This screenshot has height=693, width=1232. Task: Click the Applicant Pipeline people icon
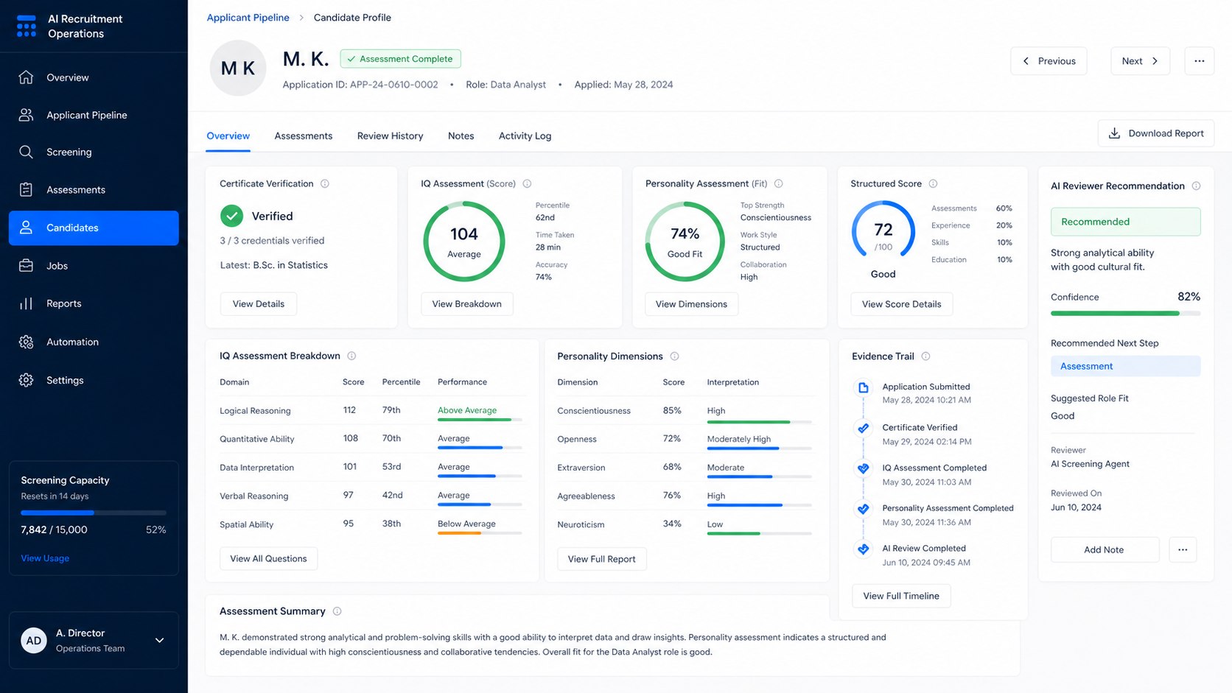[26, 115]
